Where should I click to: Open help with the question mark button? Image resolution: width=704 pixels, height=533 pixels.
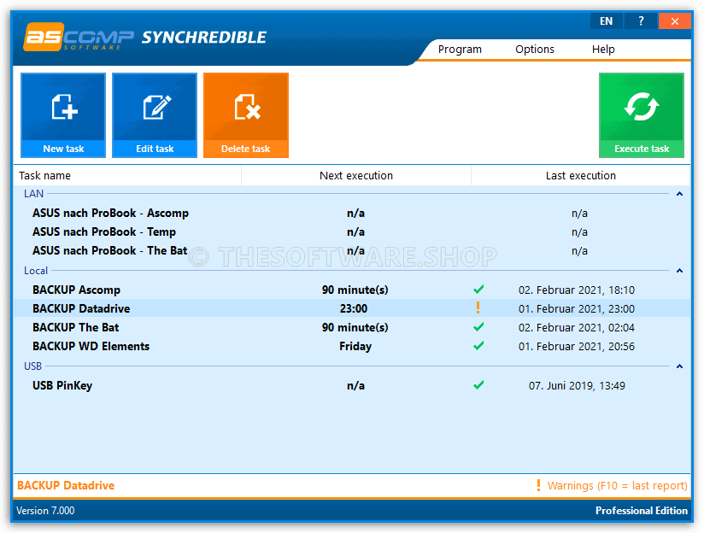pos(641,21)
